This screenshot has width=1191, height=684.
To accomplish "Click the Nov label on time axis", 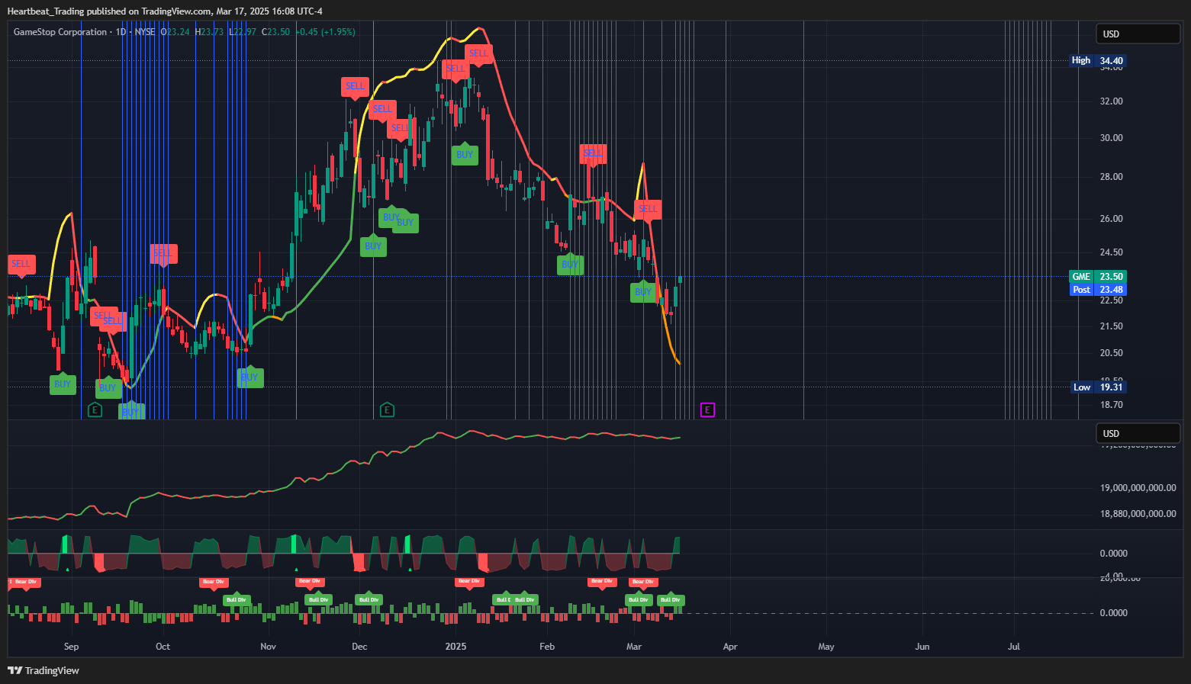I will 268,647.
